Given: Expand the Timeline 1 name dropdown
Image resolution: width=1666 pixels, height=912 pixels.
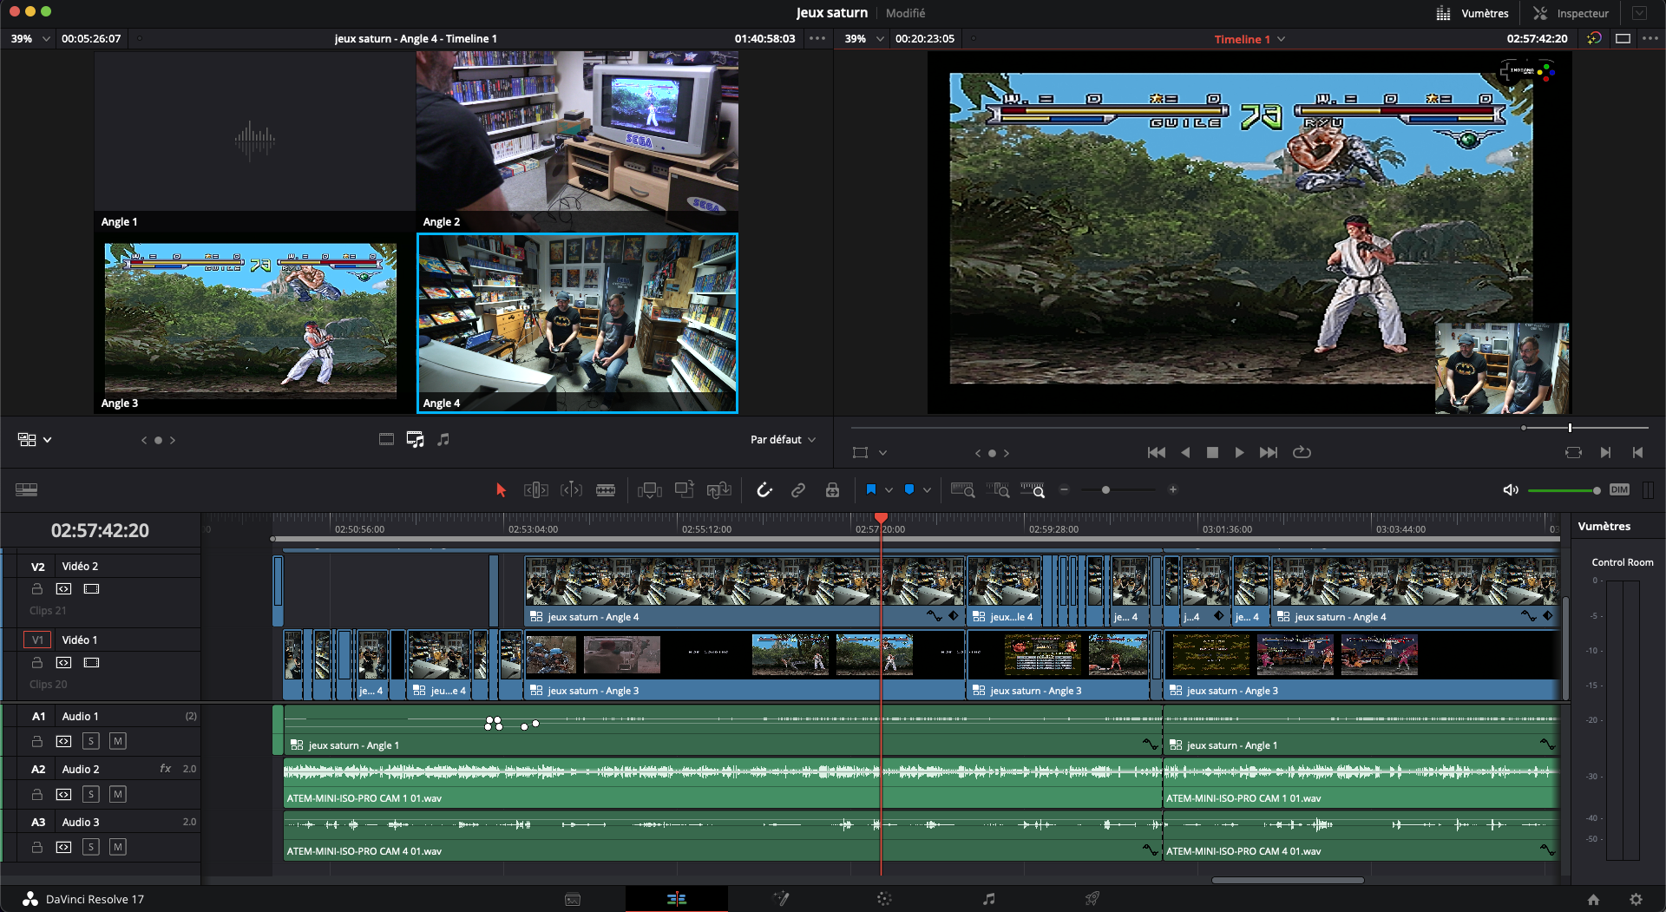Looking at the screenshot, I should pos(1249,39).
